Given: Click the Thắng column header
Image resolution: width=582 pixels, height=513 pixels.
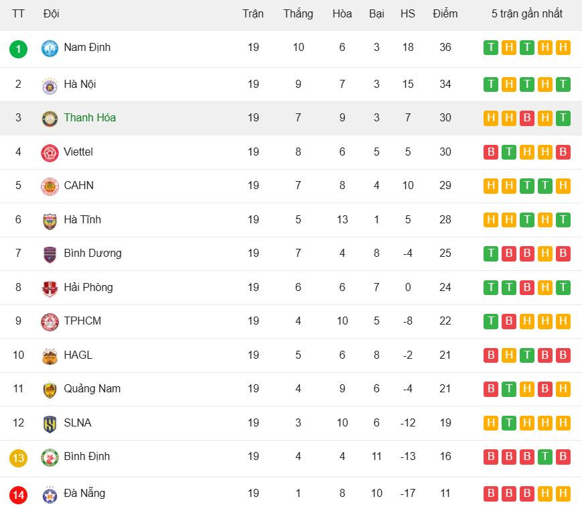Looking at the screenshot, I should point(298,13).
